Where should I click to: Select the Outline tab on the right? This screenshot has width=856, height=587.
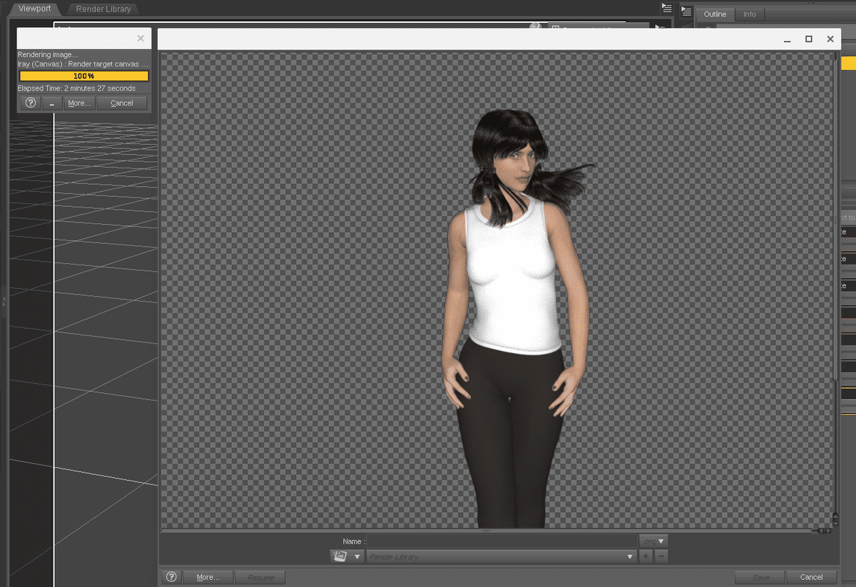coord(715,14)
